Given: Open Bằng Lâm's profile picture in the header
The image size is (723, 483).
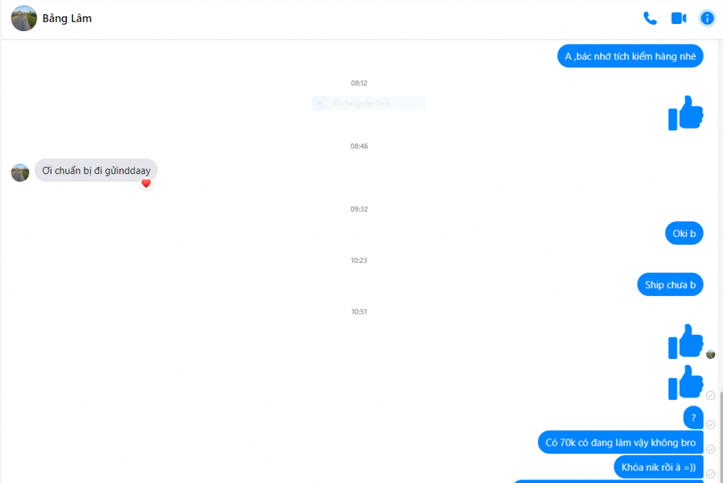Looking at the screenshot, I should click(x=24, y=18).
